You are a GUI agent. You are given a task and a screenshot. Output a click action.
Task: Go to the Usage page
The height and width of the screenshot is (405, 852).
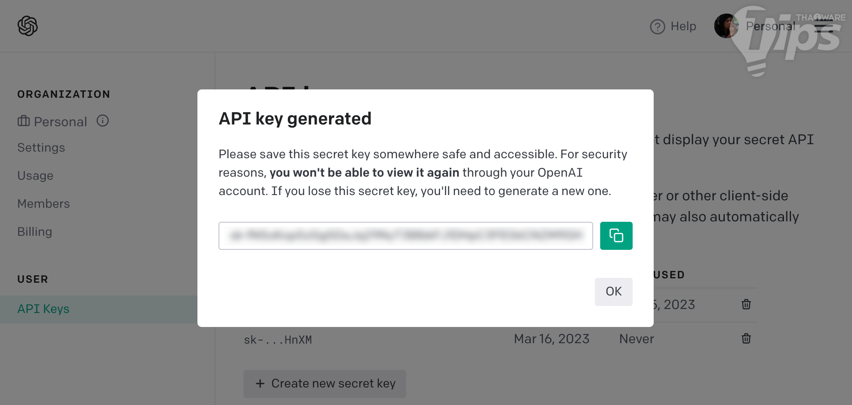click(x=36, y=176)
